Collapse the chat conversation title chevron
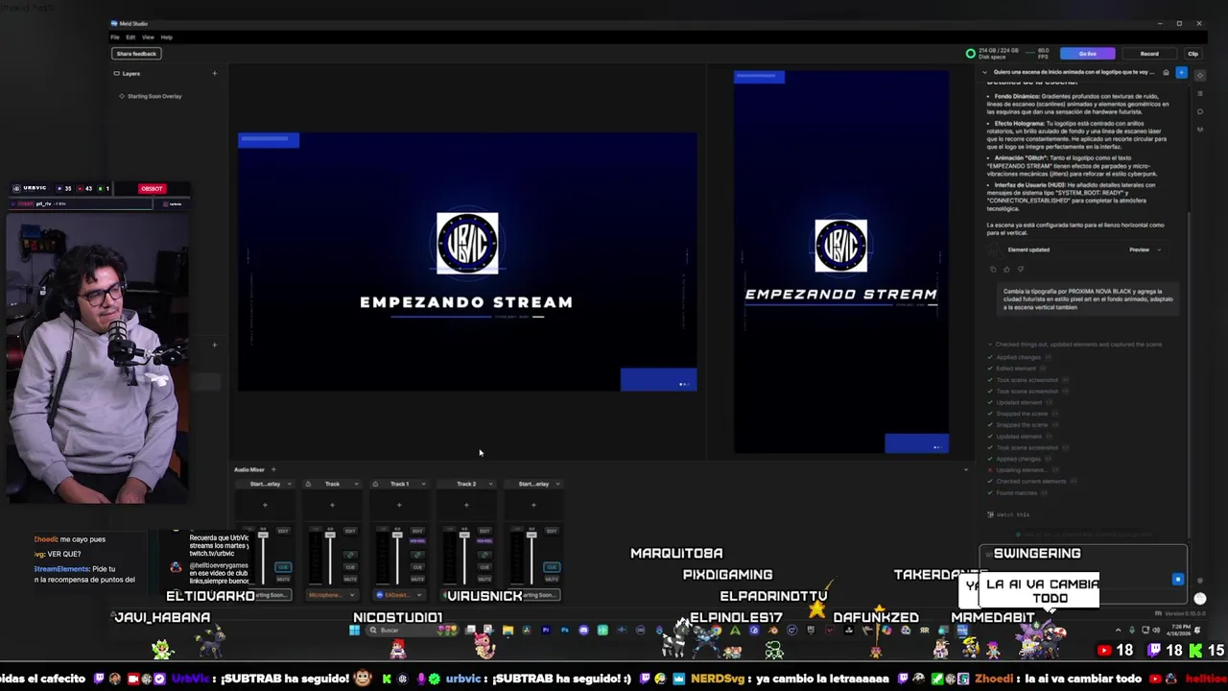The height and width of the screenshot is (691, 1228). pos(984,72)
